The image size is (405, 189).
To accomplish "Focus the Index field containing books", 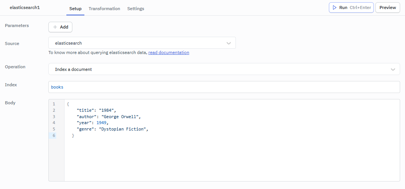I will click(224, 87).
